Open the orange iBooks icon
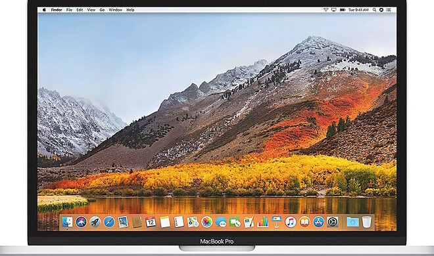Screen dimensions: 434x256 coord(304,222)
